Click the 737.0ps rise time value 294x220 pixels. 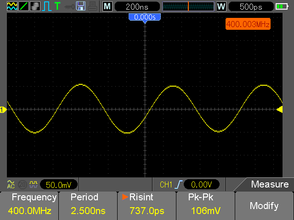point(147,211)
